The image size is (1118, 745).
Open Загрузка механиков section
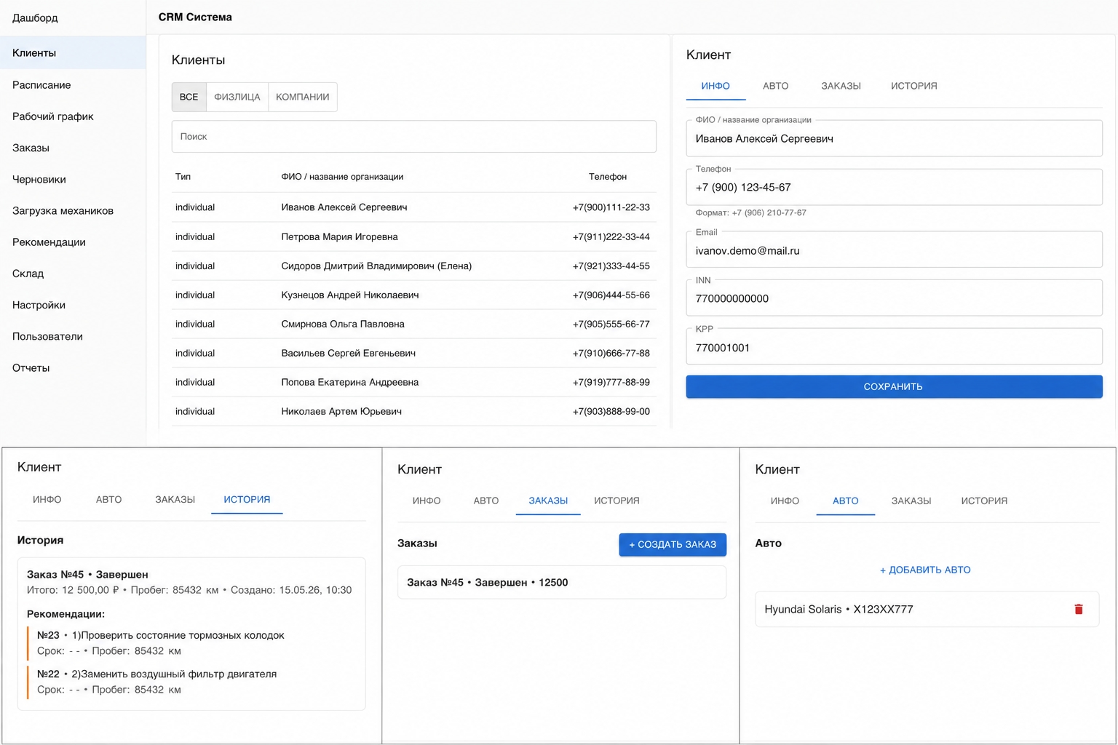point(63,211)
